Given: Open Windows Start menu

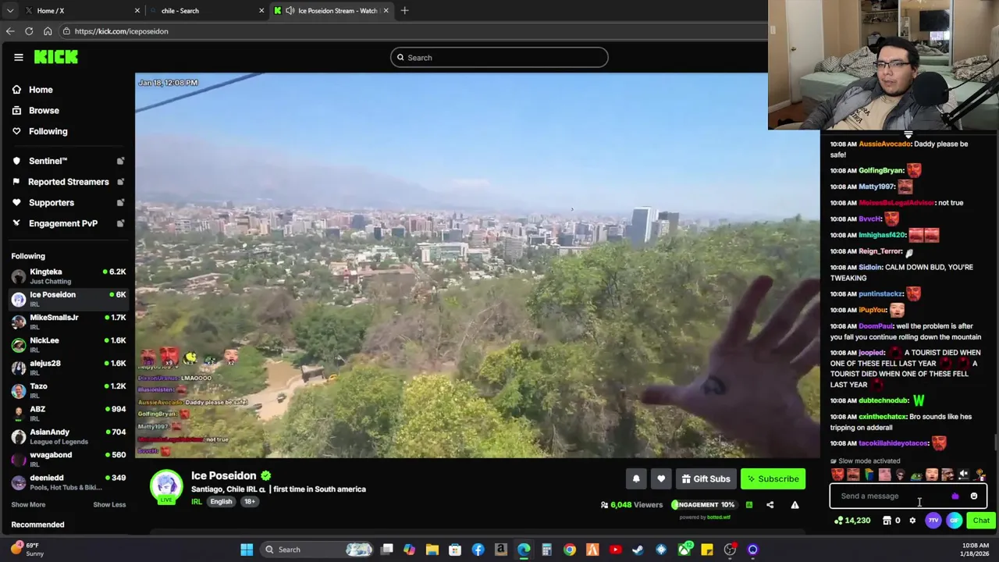Looking at the screenshot, I should click(247, 550).
